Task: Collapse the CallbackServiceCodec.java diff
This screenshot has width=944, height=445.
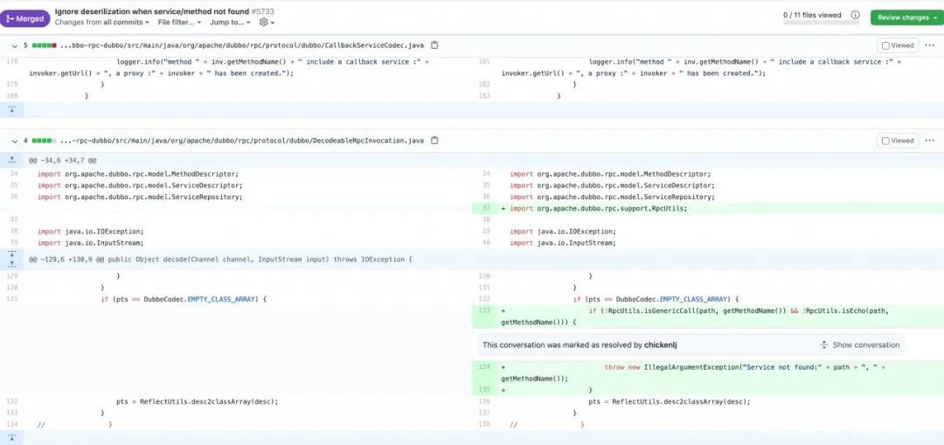Action: pos(12,45)
